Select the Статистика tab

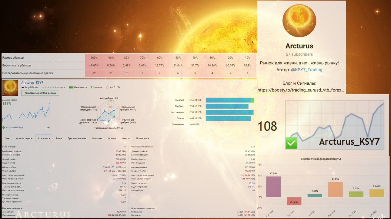[44, 138]
